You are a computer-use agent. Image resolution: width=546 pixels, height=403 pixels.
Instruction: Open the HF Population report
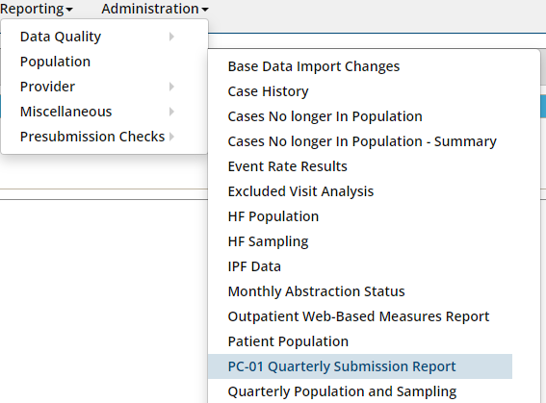[273, 216]
